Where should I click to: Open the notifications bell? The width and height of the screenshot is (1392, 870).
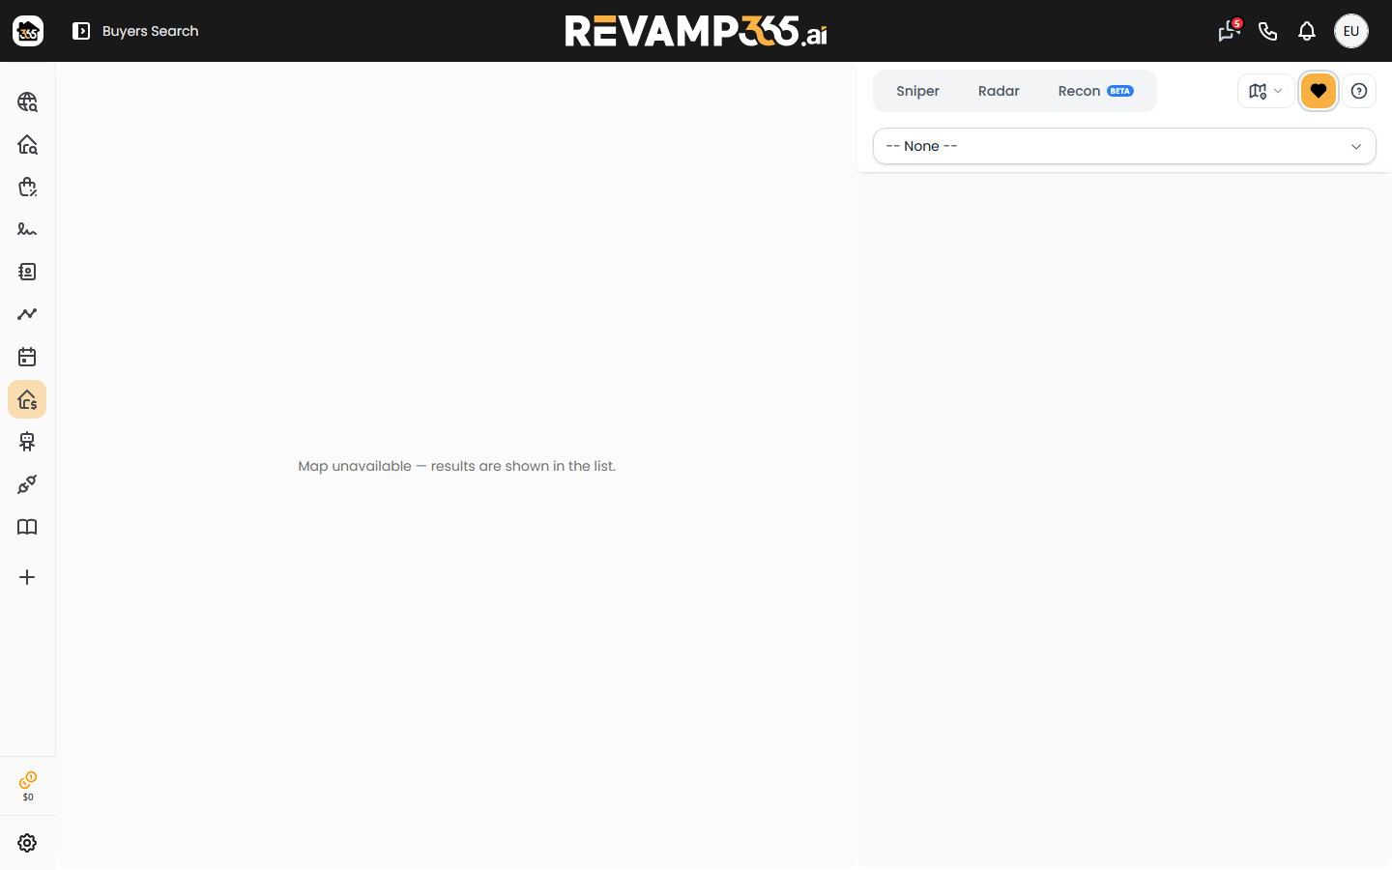tap(1307, 31)
